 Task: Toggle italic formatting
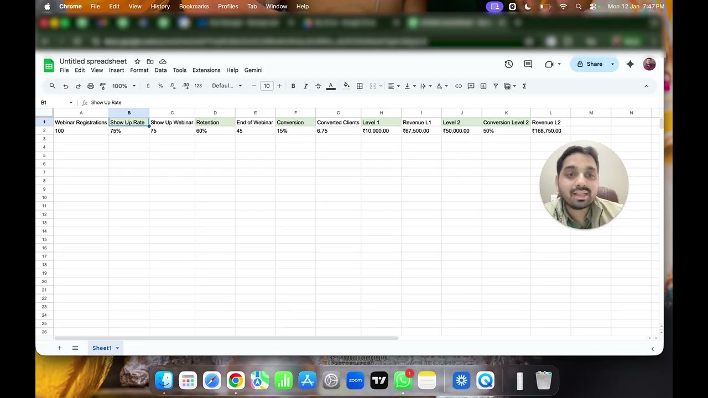(x=305, y=86)
